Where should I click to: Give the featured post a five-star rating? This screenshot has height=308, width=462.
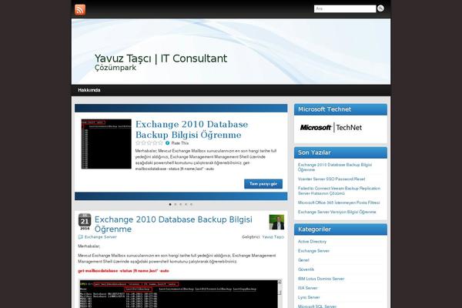(x=160, y=143)
